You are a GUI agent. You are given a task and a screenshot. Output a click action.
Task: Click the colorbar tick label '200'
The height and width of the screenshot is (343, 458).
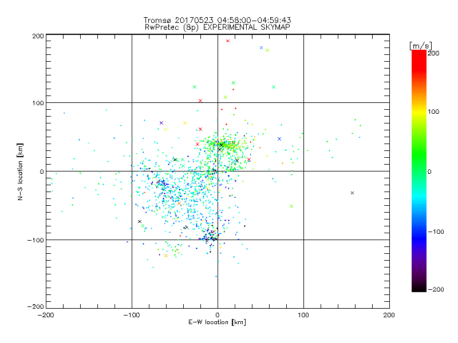pyautogui.click(x=433, y=53)
